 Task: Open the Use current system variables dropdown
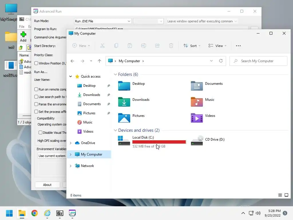click(x=52, y=156)
